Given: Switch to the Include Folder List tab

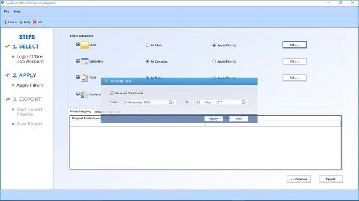Looking at the screenshot, I should (x=108, y=112).
